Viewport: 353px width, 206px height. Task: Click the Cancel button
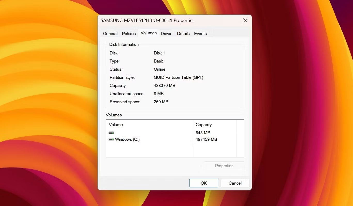click(235, 183)
